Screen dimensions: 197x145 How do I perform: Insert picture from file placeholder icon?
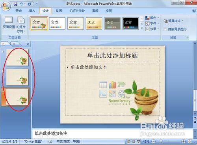tap(103, 94)
